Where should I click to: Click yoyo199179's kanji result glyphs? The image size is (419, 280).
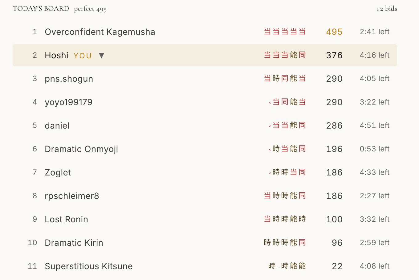click(x=287, y=102)
